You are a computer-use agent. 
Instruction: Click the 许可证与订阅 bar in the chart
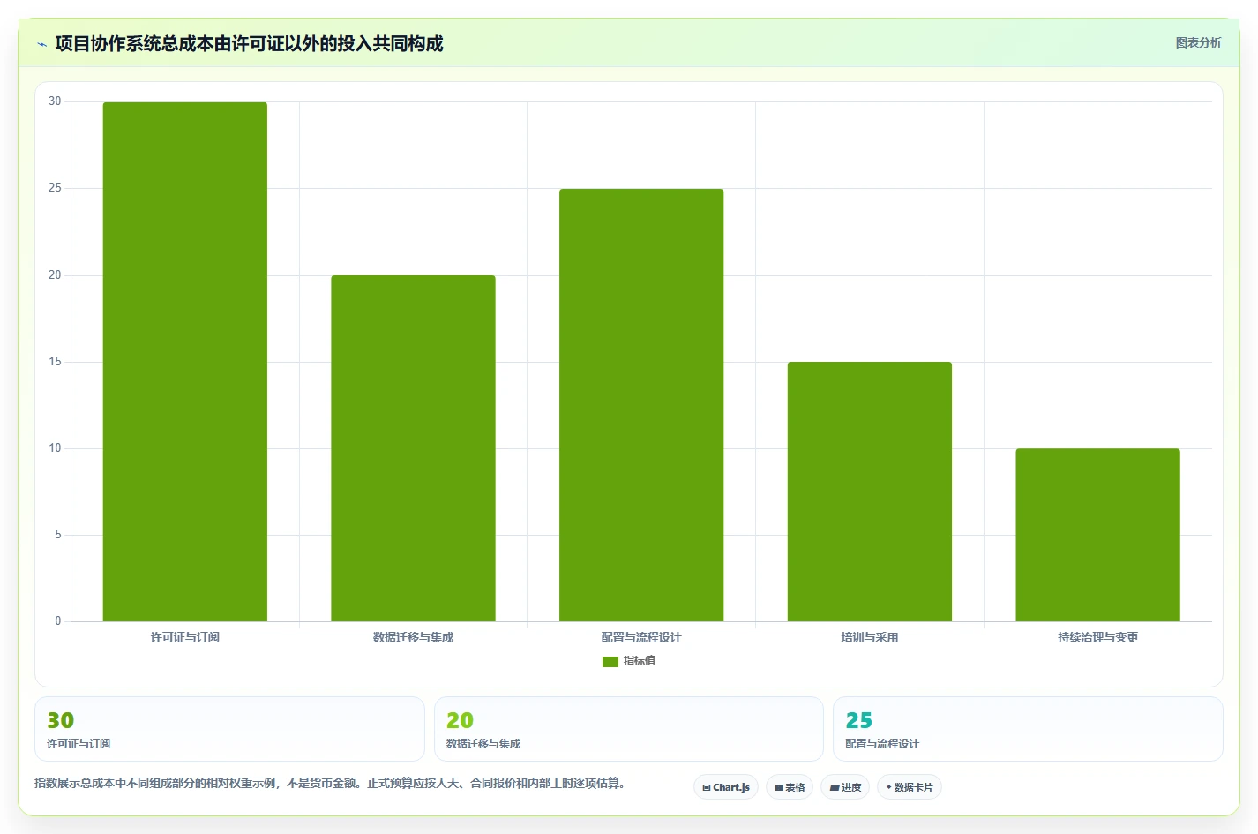(185, 362)
